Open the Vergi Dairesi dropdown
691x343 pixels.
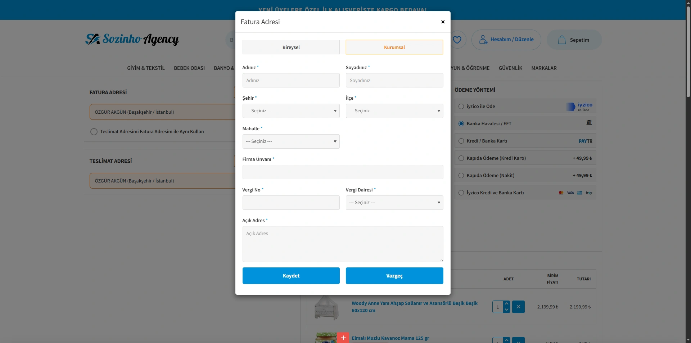click(x=394, y=203)
